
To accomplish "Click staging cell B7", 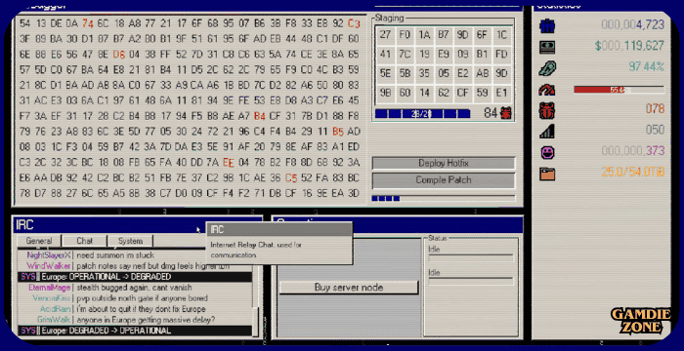I will [444, 35].
